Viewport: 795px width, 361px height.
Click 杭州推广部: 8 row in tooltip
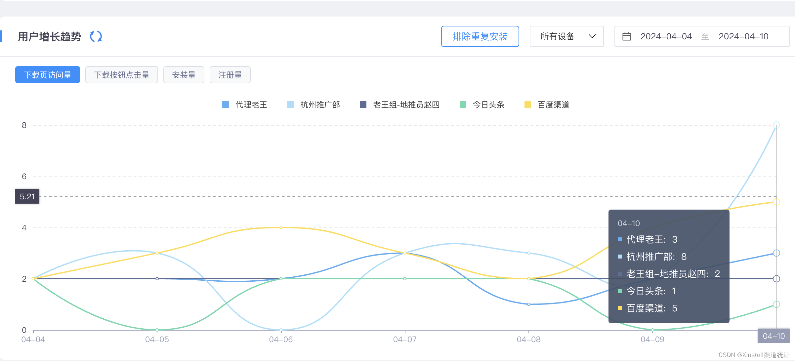pyautogui.click(x=652, y=257)
